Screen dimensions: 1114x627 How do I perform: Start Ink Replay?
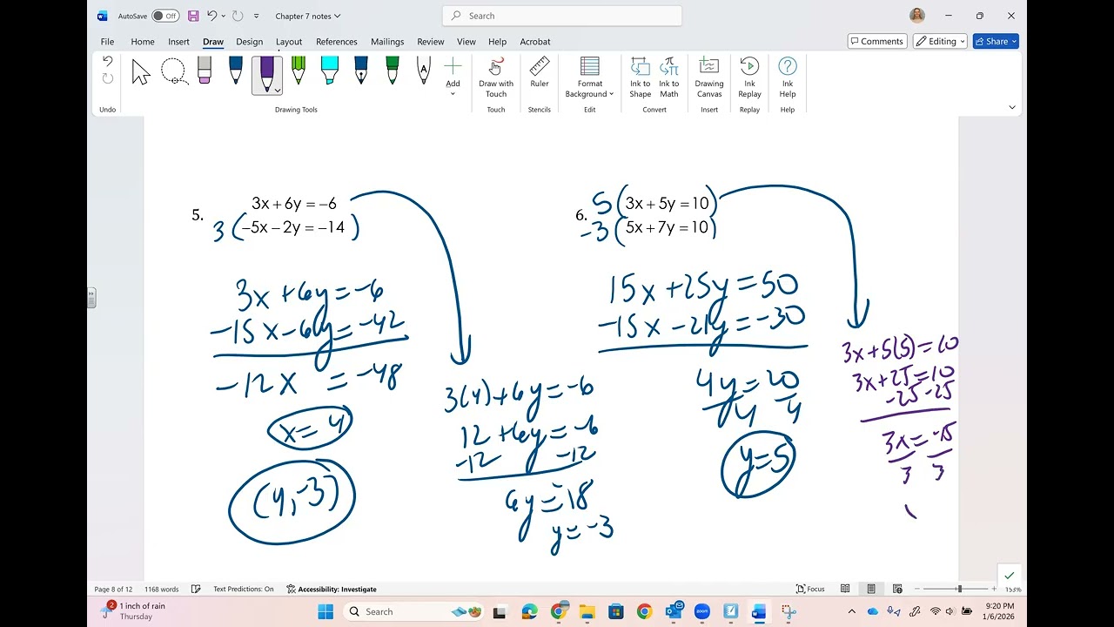[x=749, y=78]
